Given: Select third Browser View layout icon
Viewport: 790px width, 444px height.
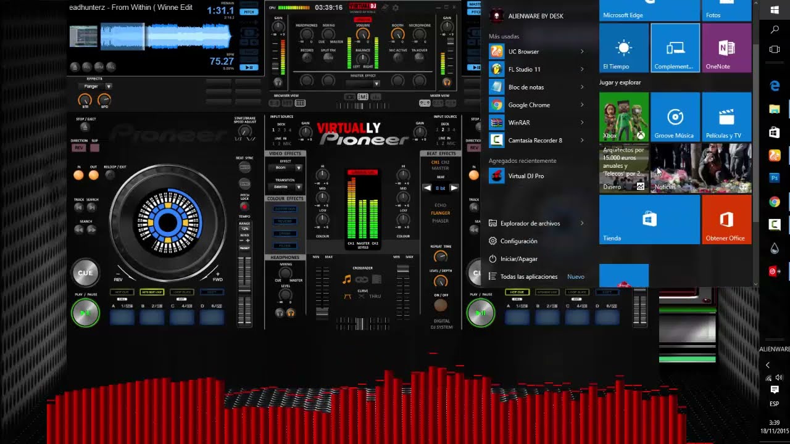Looking at the screenshot, I should pos(301,104).
